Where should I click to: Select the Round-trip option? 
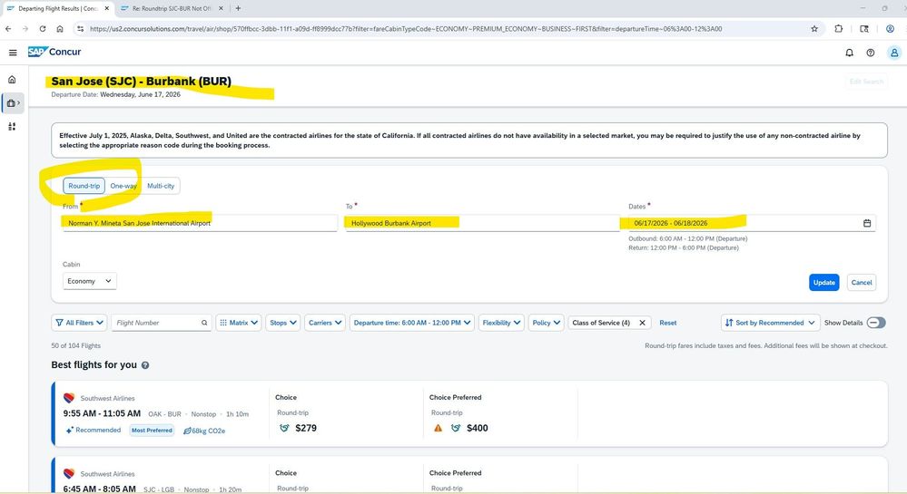[84, 186]
